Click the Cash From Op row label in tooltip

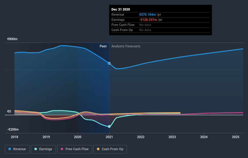pyautogui.click(x=122, y=30)
